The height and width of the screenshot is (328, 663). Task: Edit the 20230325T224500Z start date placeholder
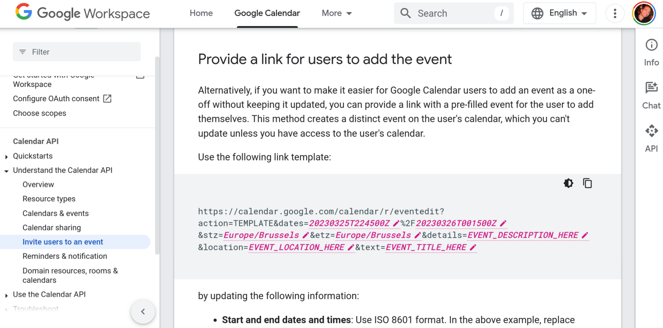click(354, 223)
